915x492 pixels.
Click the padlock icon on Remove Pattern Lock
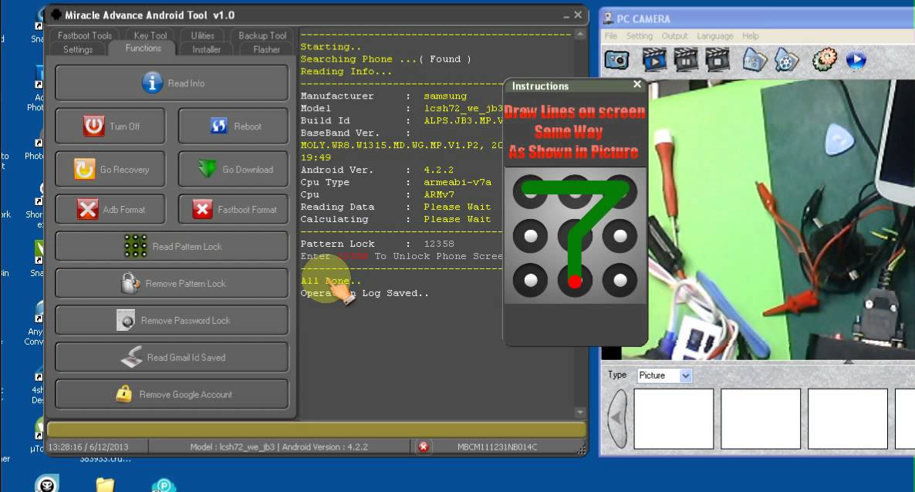tap(130, 283)
